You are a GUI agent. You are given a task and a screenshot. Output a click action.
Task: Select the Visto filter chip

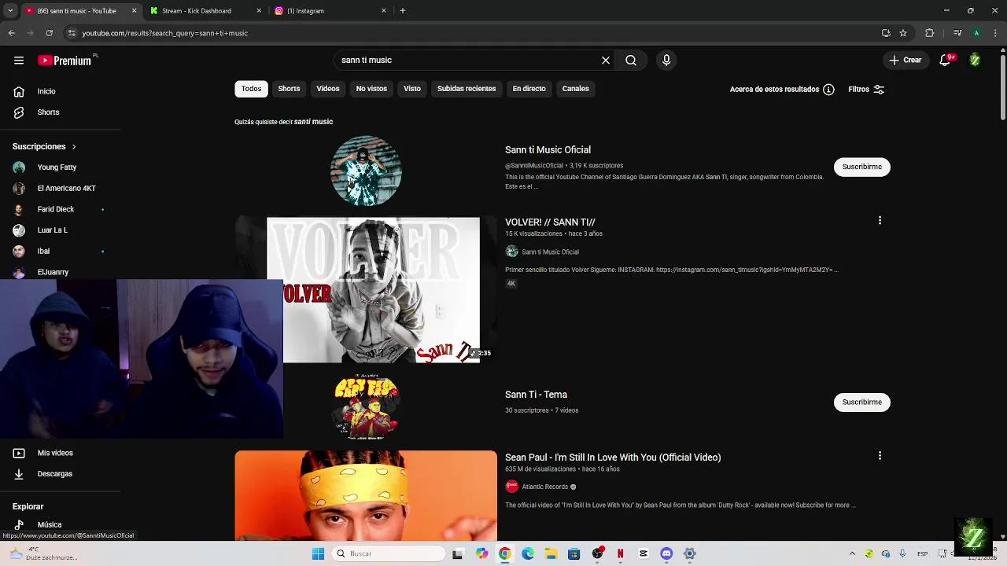(x=412, y=89)
